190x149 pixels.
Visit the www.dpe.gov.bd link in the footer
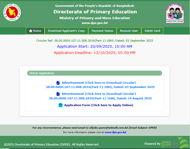(x=115, y=132)
